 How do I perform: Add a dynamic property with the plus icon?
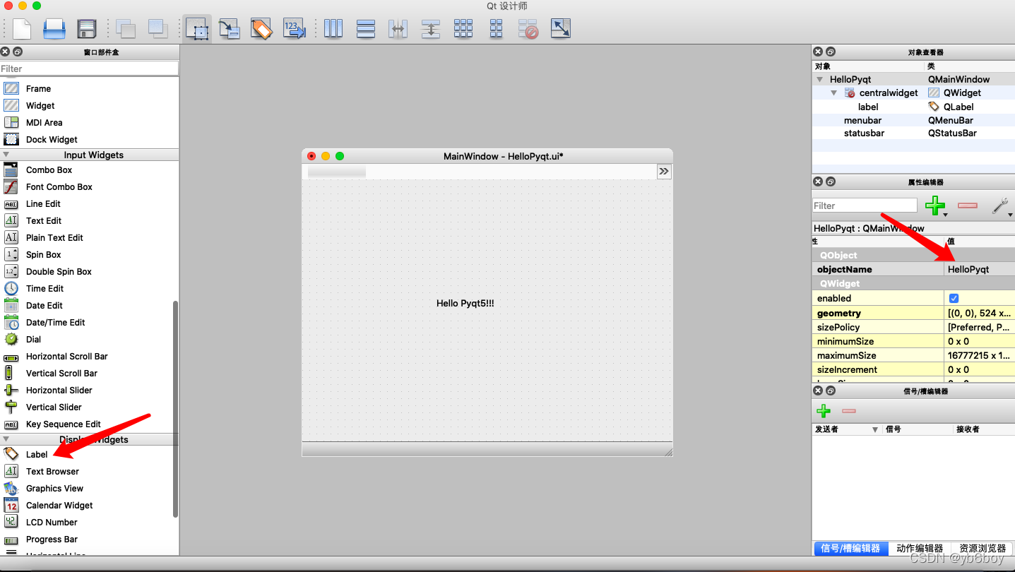coord(935,205)
